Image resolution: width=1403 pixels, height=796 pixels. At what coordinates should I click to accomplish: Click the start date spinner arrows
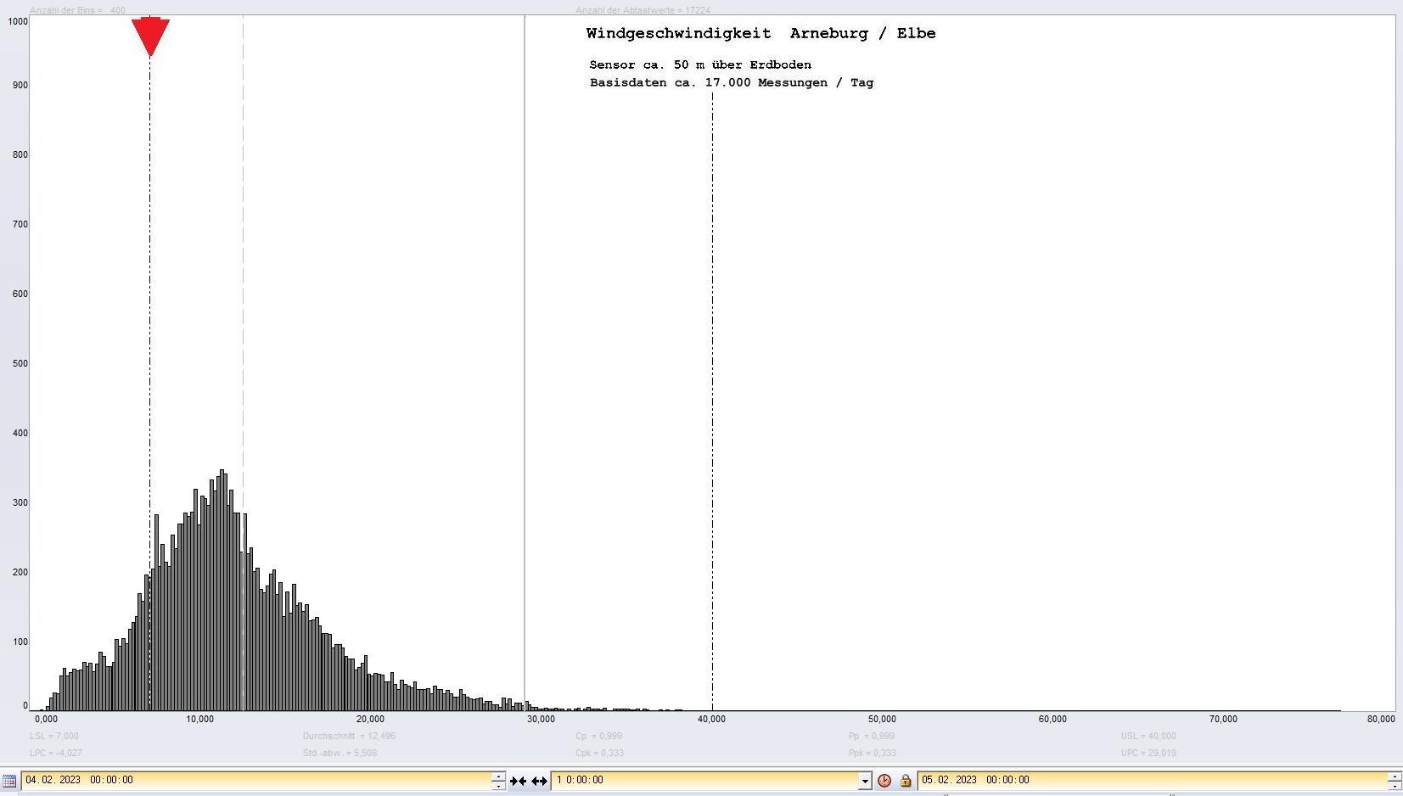(498, 781)
